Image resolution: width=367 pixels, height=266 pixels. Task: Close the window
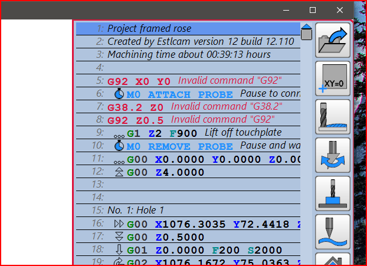pos(340,10)
